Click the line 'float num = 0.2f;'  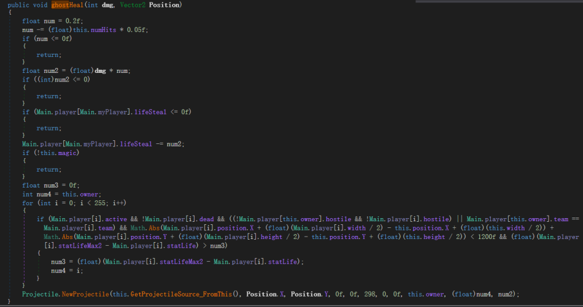click(x=52, y=21)
